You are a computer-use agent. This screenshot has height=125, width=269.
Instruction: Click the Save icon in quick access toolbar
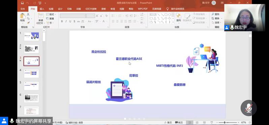[x=22, y=3]
